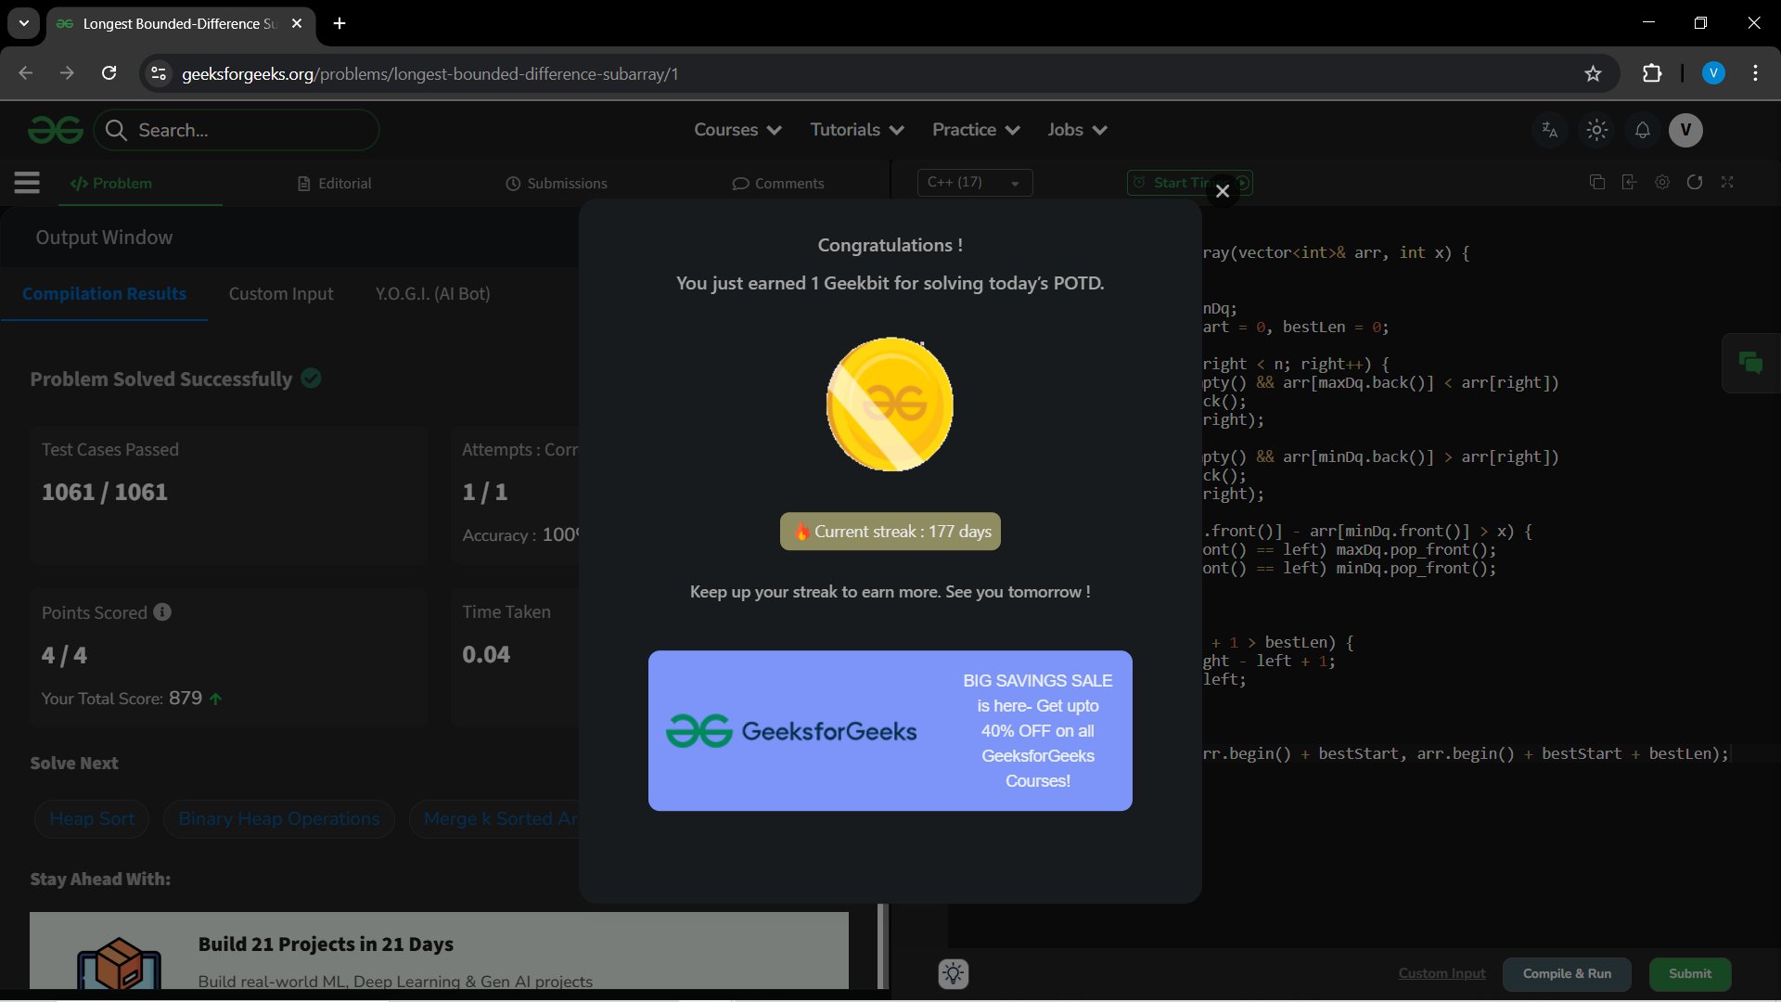Click the language translate icon
Viewport: 1781px width, 1002px height.
click(x=1549, y=130)
